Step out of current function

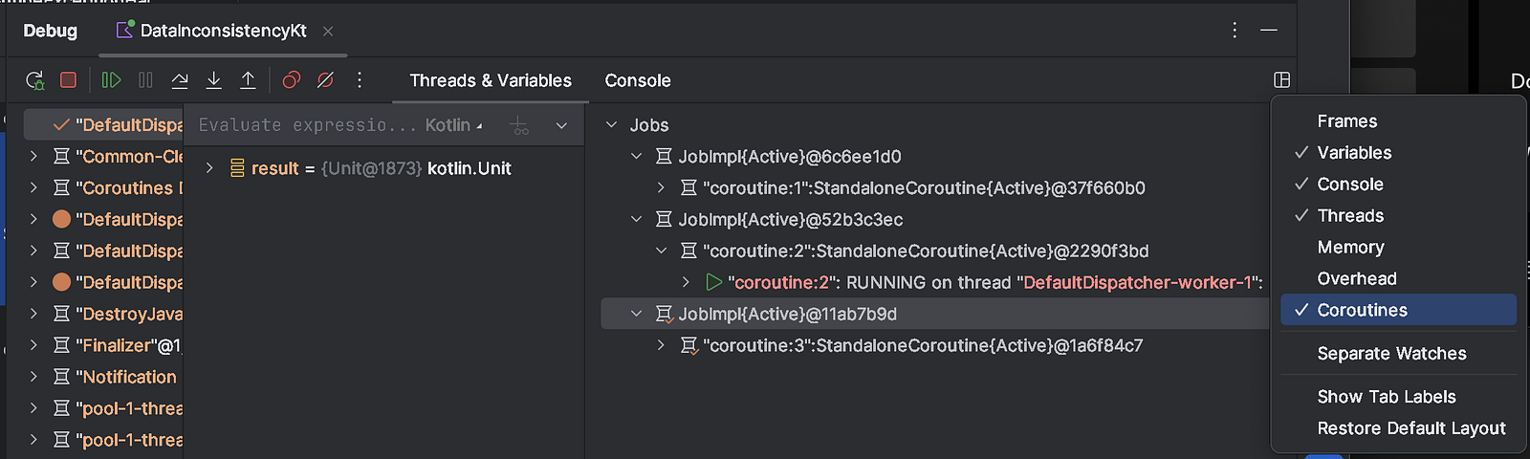point(248,80)
